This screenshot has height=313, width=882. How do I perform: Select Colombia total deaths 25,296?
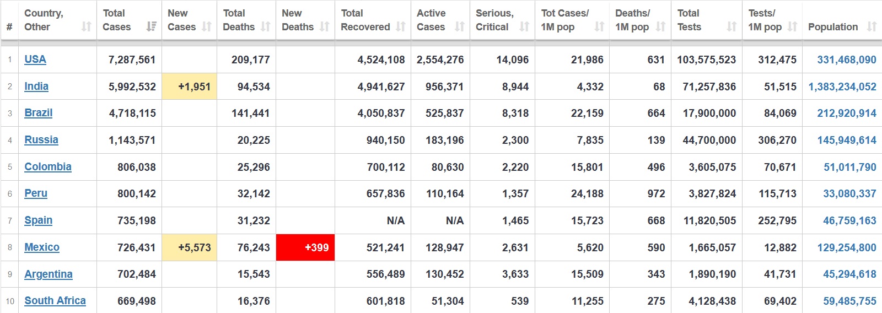[x=254, y=167]
